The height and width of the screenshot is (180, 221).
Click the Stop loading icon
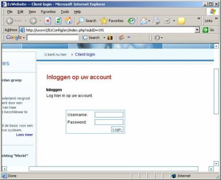pos(48,21)
